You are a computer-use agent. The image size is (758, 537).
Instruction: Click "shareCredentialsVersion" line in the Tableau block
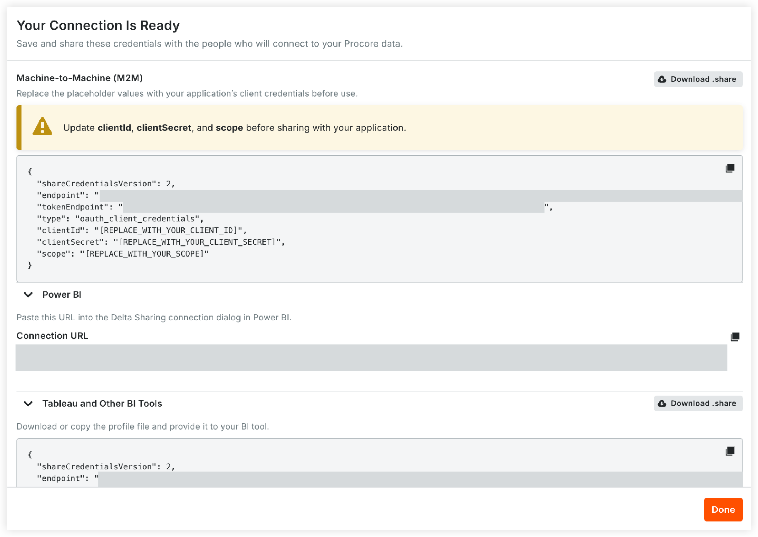pyautogui.click(x=106, y=467)
